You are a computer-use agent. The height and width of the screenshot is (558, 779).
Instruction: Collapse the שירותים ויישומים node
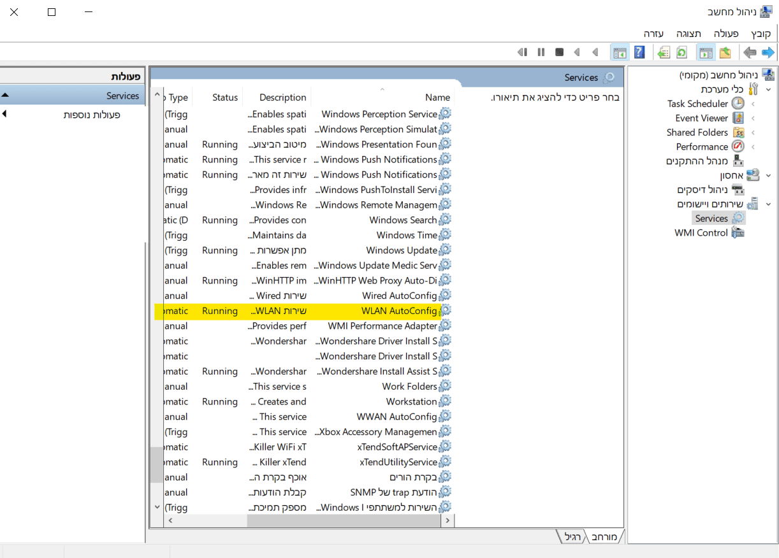(x=768, y=204)
